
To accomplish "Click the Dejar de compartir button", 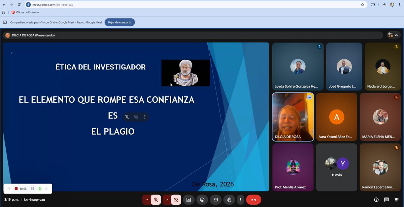I will pos(120,22).
